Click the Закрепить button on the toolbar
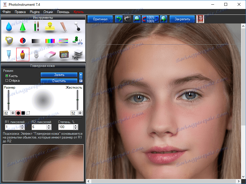Screen dimensions: 246x184 tap(182, 19)
